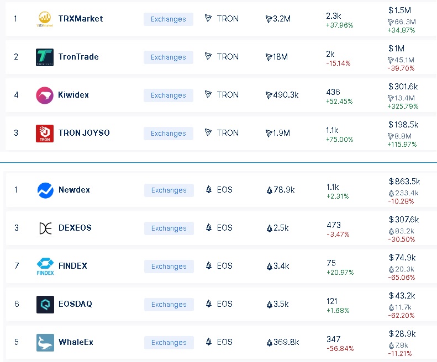Screen dimensions: 437x362
Task: Click the TRXMarket logo icon
Action: point(45,19)
